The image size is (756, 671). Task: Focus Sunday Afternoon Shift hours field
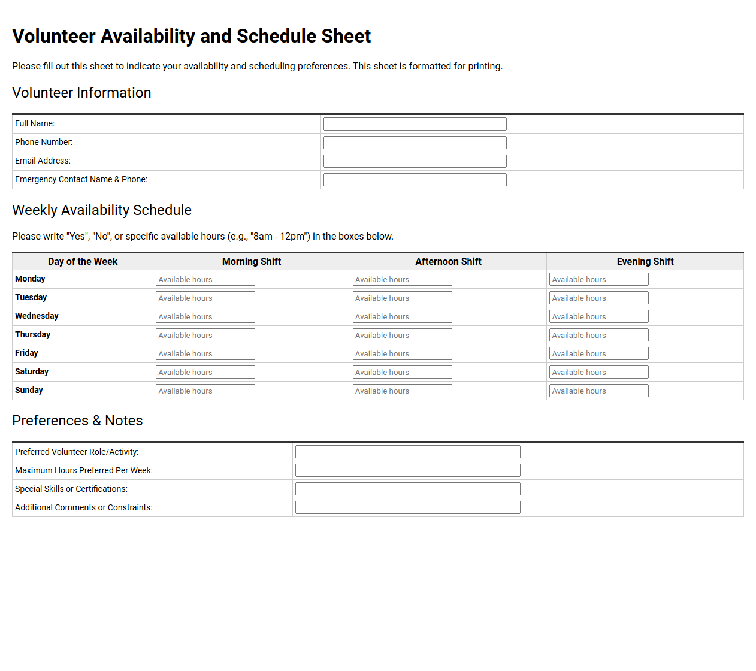coord(402,391)
